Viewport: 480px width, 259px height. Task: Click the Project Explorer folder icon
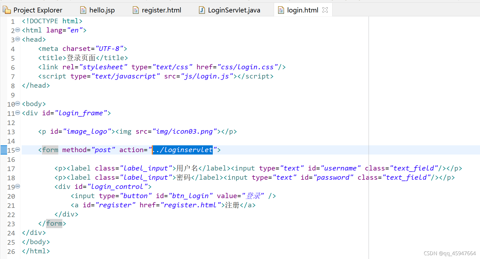[x=7, y=10]
